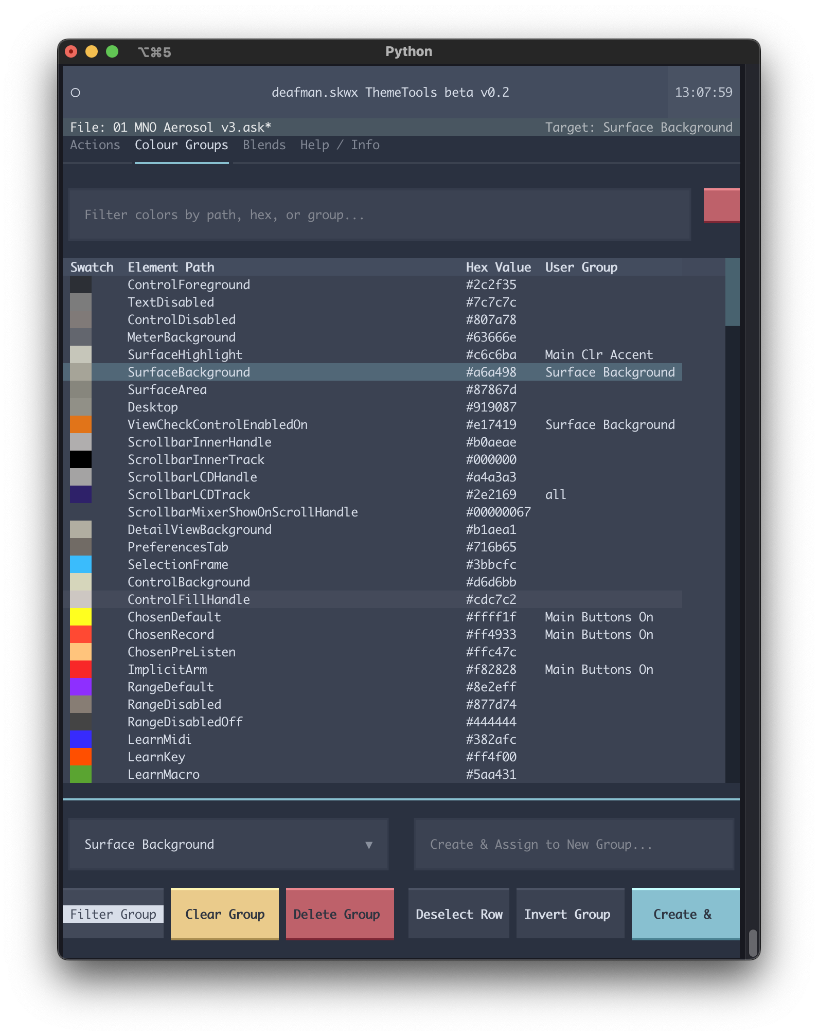
Task: Click the circle icon in the app header
Action: tap(76, 93)
